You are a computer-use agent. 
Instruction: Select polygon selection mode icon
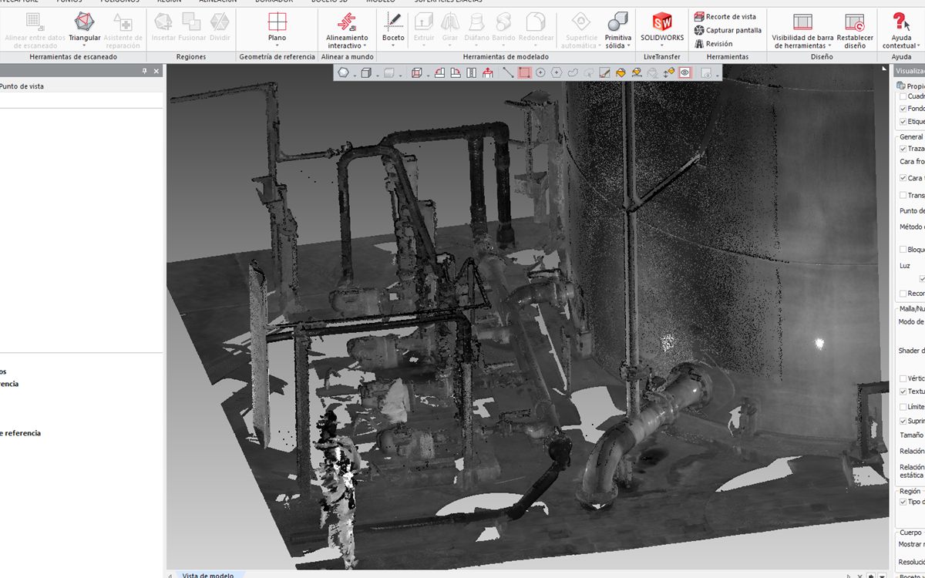tap(557, 73)
